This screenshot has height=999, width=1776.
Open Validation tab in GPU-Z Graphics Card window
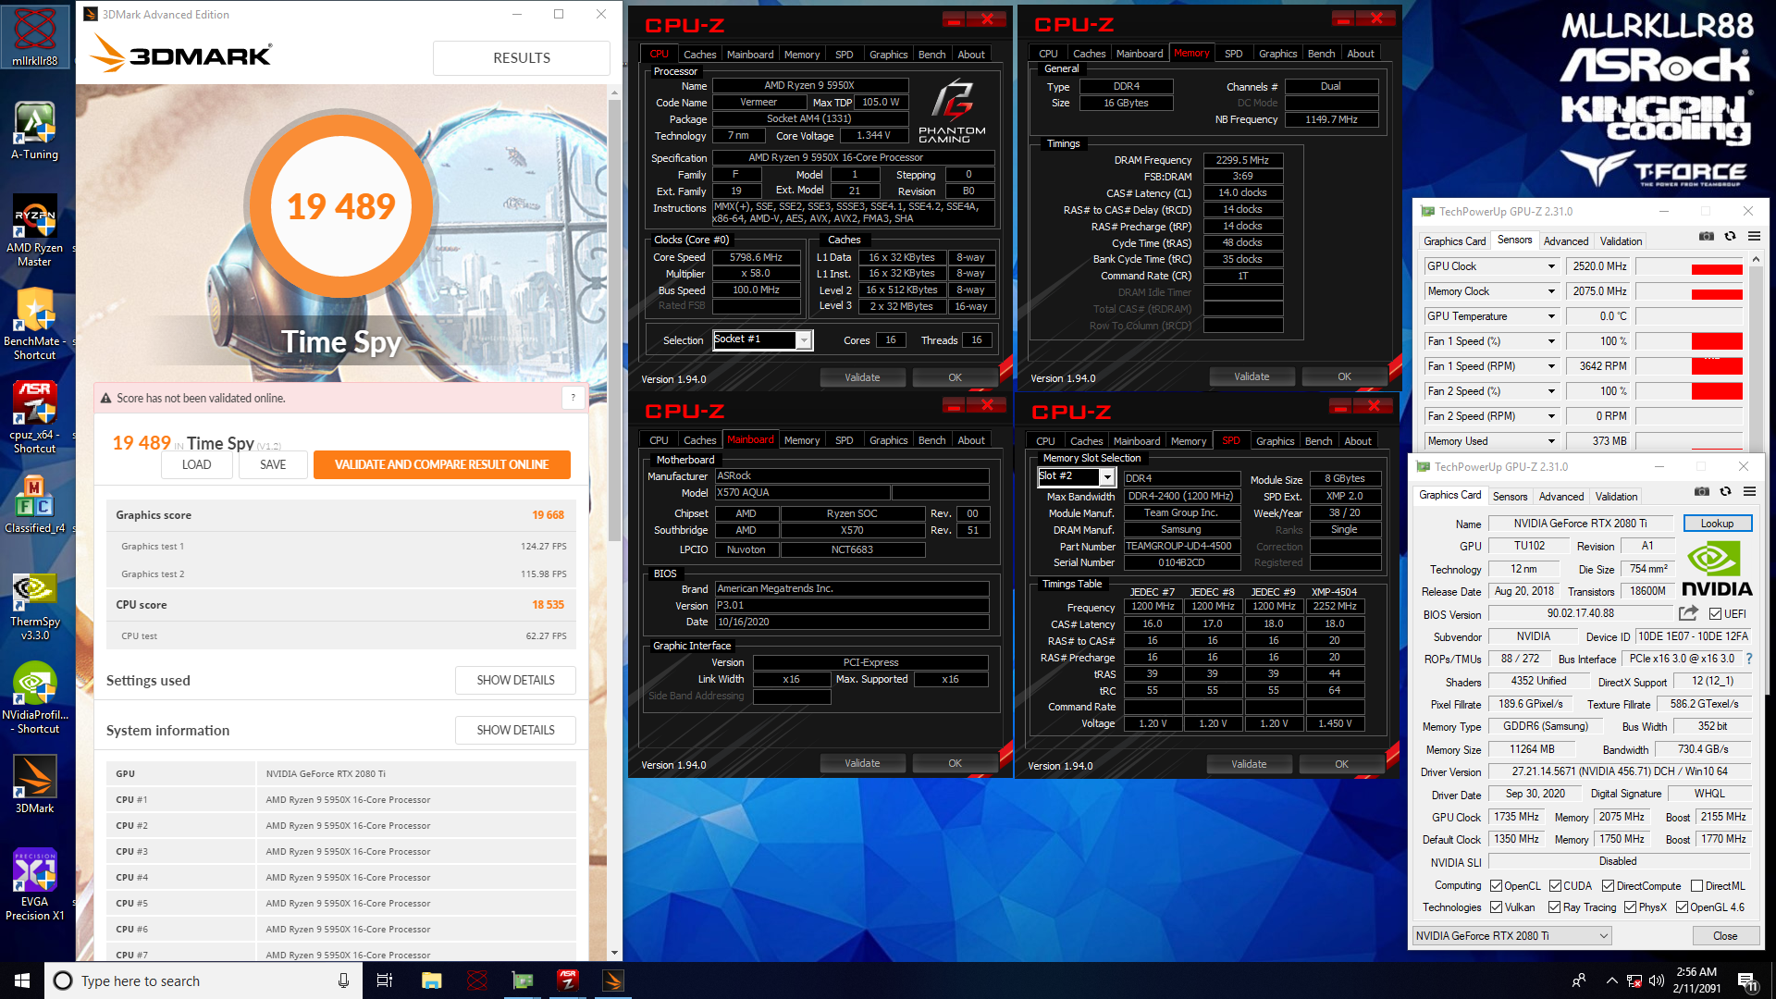click(x=1616, y=497)
